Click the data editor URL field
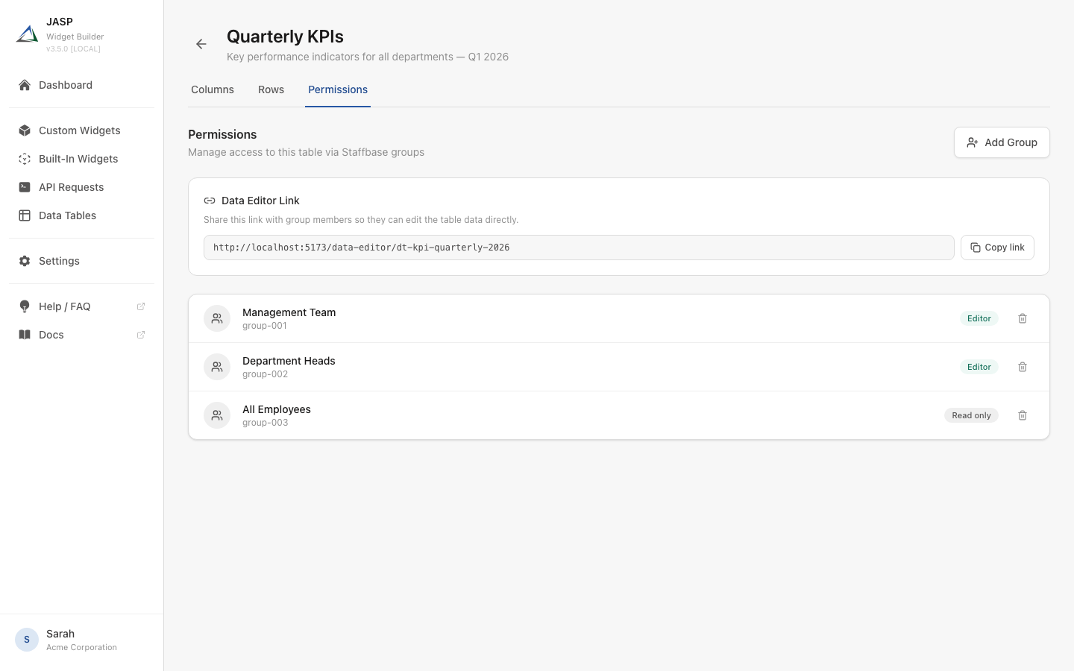The height and width of the screenshot is (671, 1074). (578, 248)
